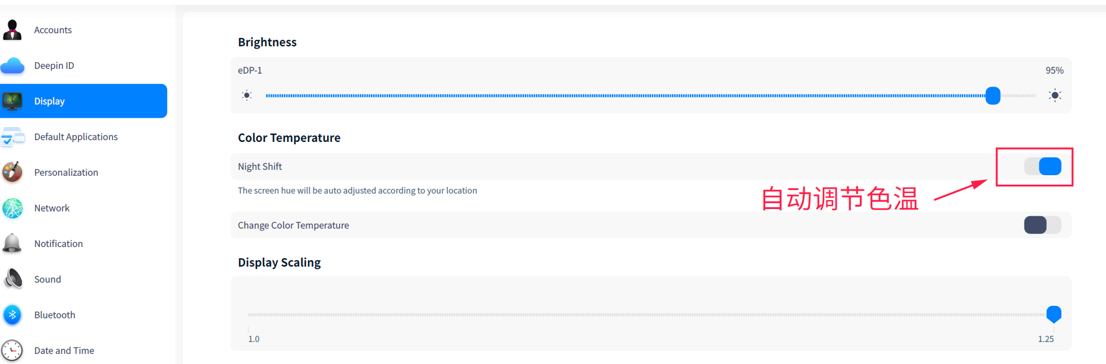The height and width of the screenshot is (364, 1106).
Task: Click the Network globe icon
Action: (12, 208)
